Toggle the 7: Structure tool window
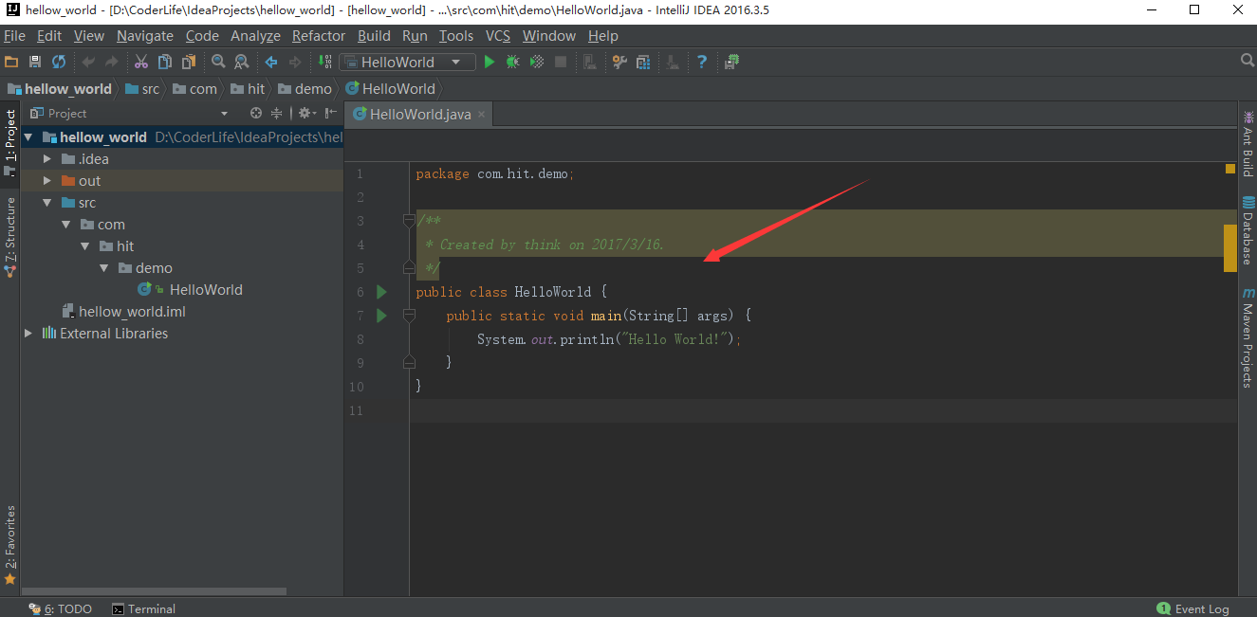This screenshot has height=617, width=1257. pyautogui.click(x=10, y=237)
